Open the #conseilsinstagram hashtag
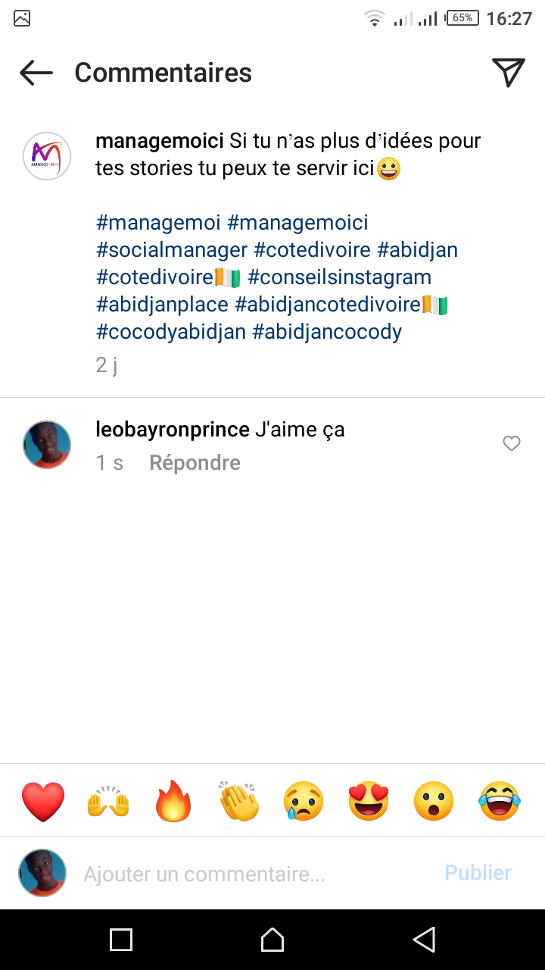The image size is (545, 970). click(x=339, y=277)
